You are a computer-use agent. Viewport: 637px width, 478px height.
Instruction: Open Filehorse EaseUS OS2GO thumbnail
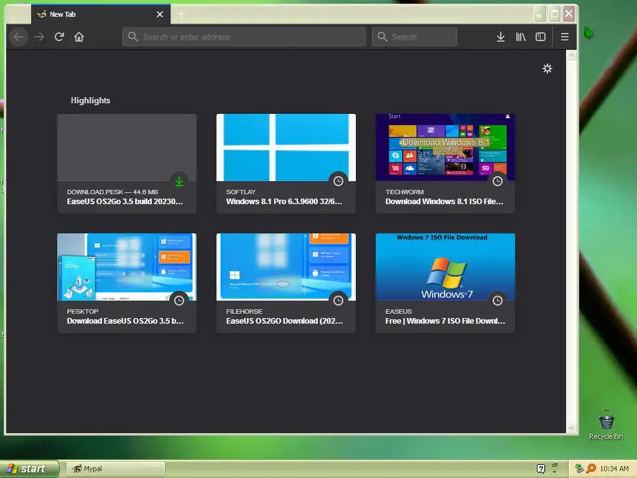click(286, 267)
